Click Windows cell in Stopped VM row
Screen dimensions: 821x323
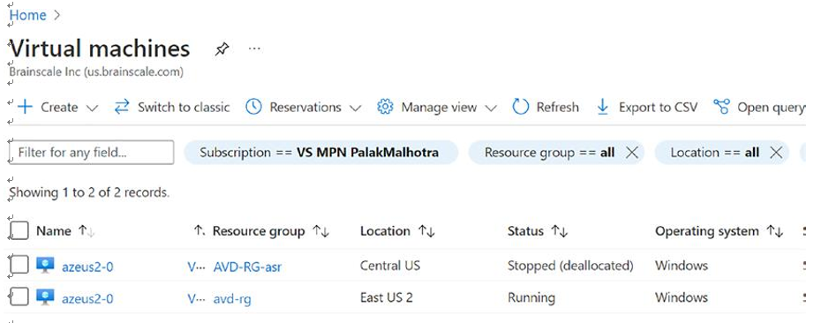tap(682, 266)
